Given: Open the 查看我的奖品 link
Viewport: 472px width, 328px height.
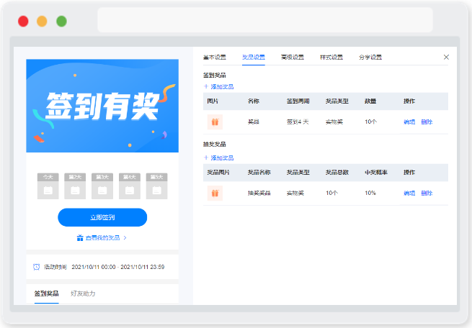Looking at the screenshot, I should (102, 238).
